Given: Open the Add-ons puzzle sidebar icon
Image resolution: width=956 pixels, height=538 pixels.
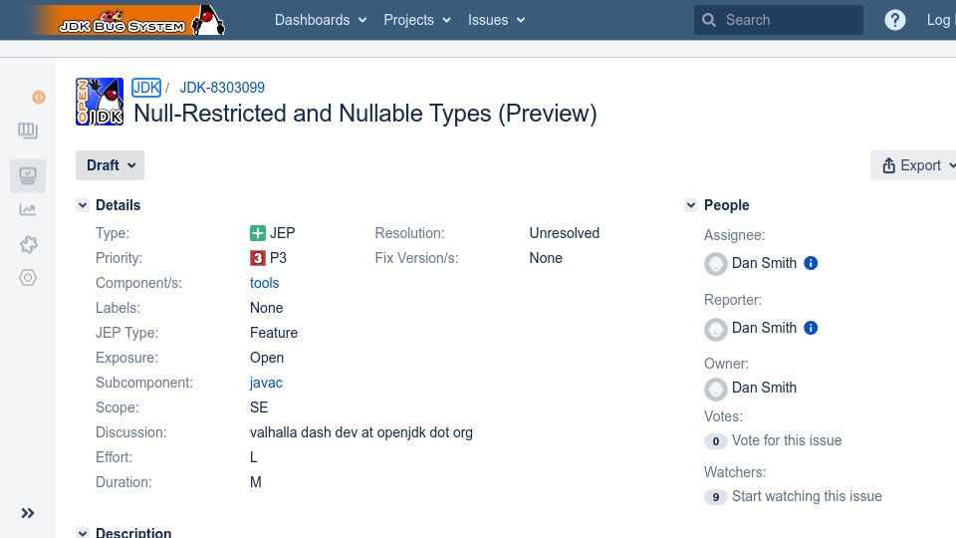Looking at the screenshot, I should pos(28,245).
